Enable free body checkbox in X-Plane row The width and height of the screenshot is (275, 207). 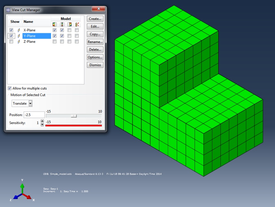click(x=77, y=30)
